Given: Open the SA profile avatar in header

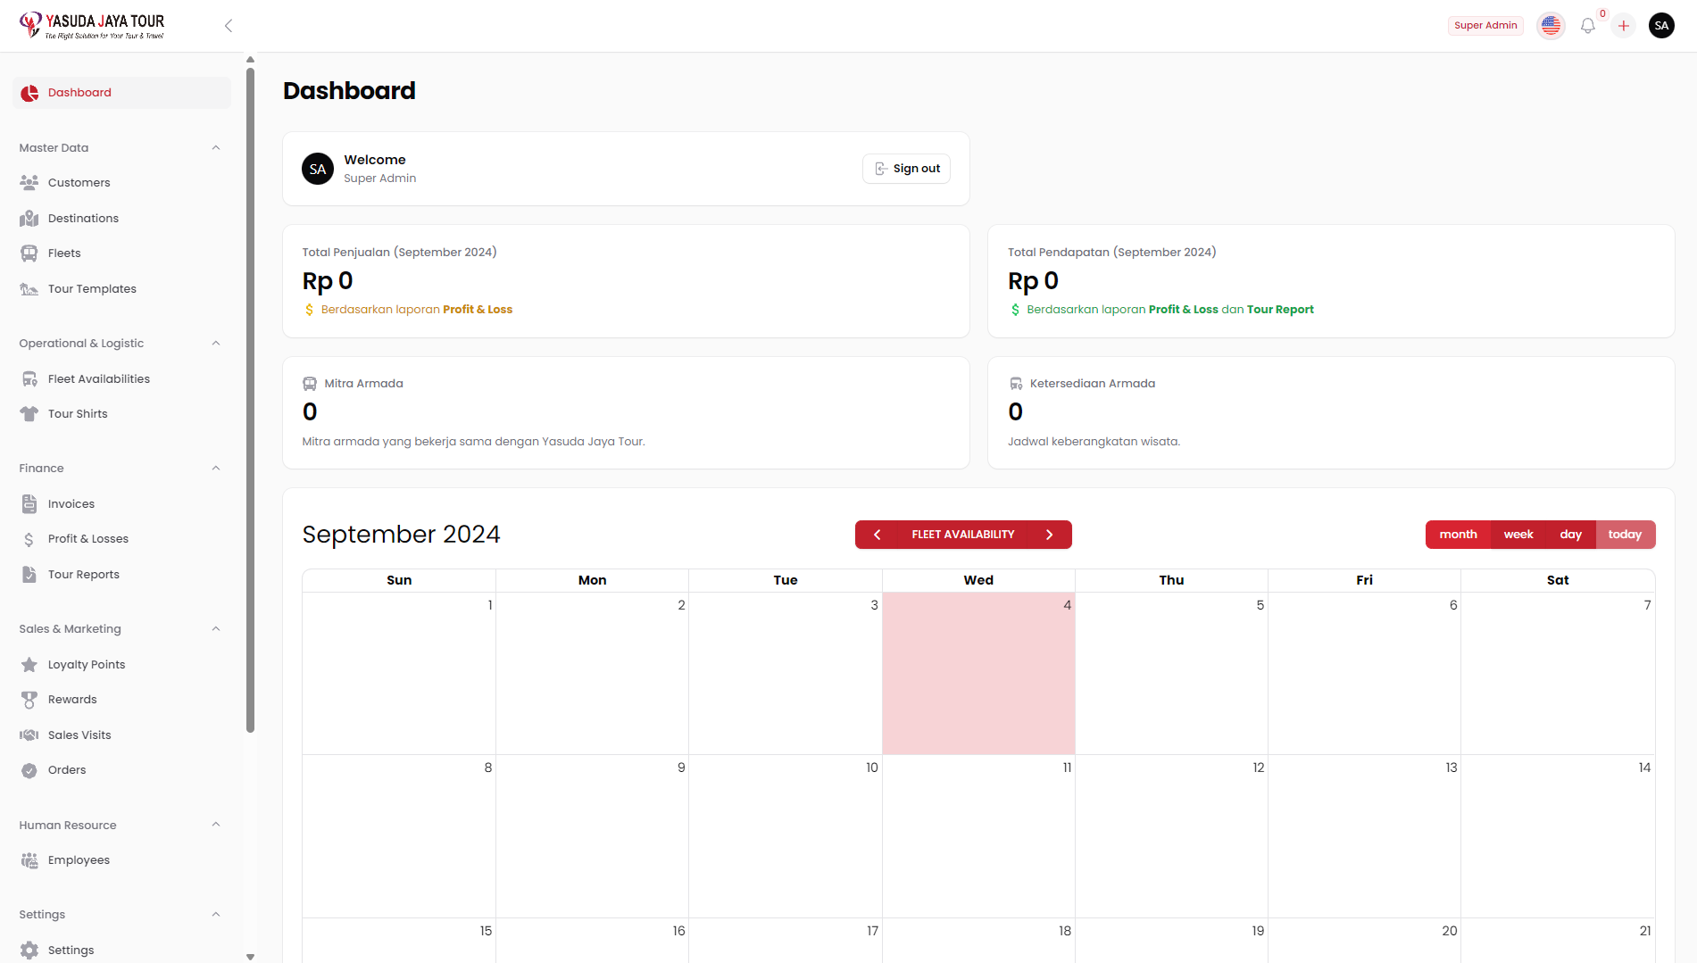Looking at the screenshot, I should click(x=1661, y=26).
